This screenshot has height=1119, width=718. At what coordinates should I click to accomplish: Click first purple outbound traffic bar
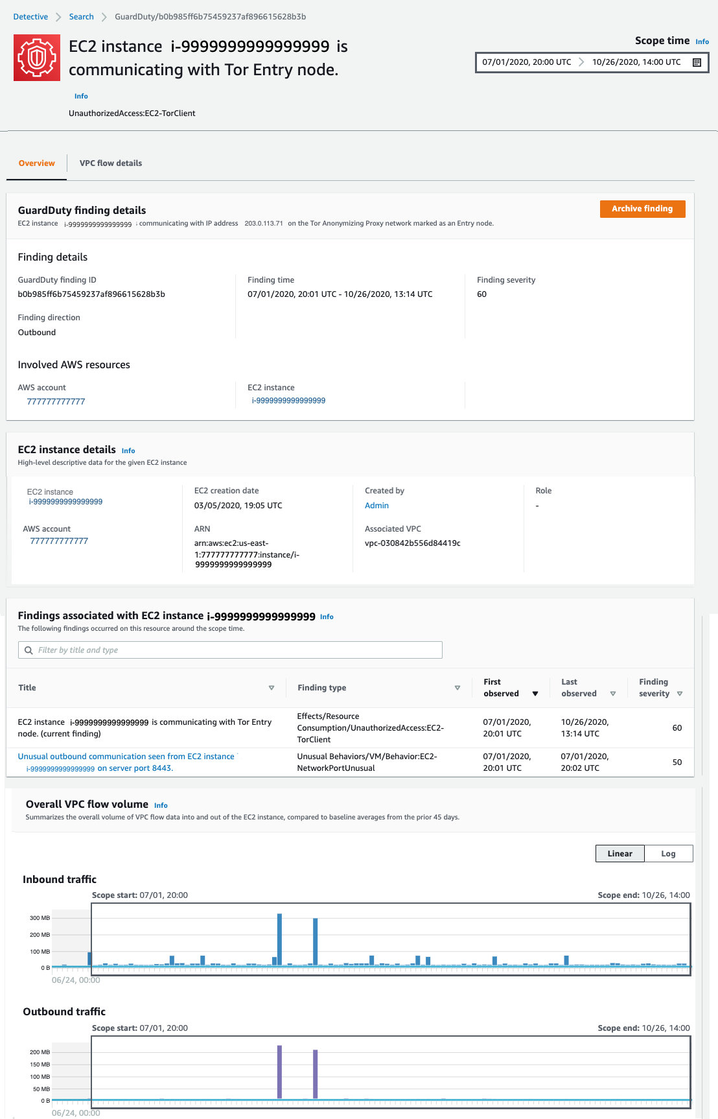[x=279, y=1072]
